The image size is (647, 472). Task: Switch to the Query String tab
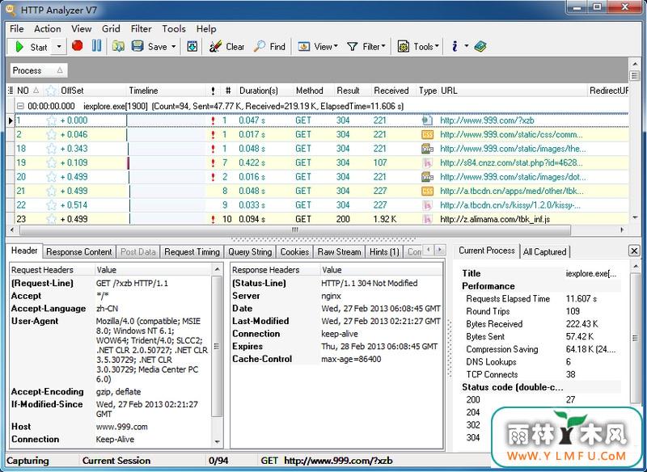(250, 252)
